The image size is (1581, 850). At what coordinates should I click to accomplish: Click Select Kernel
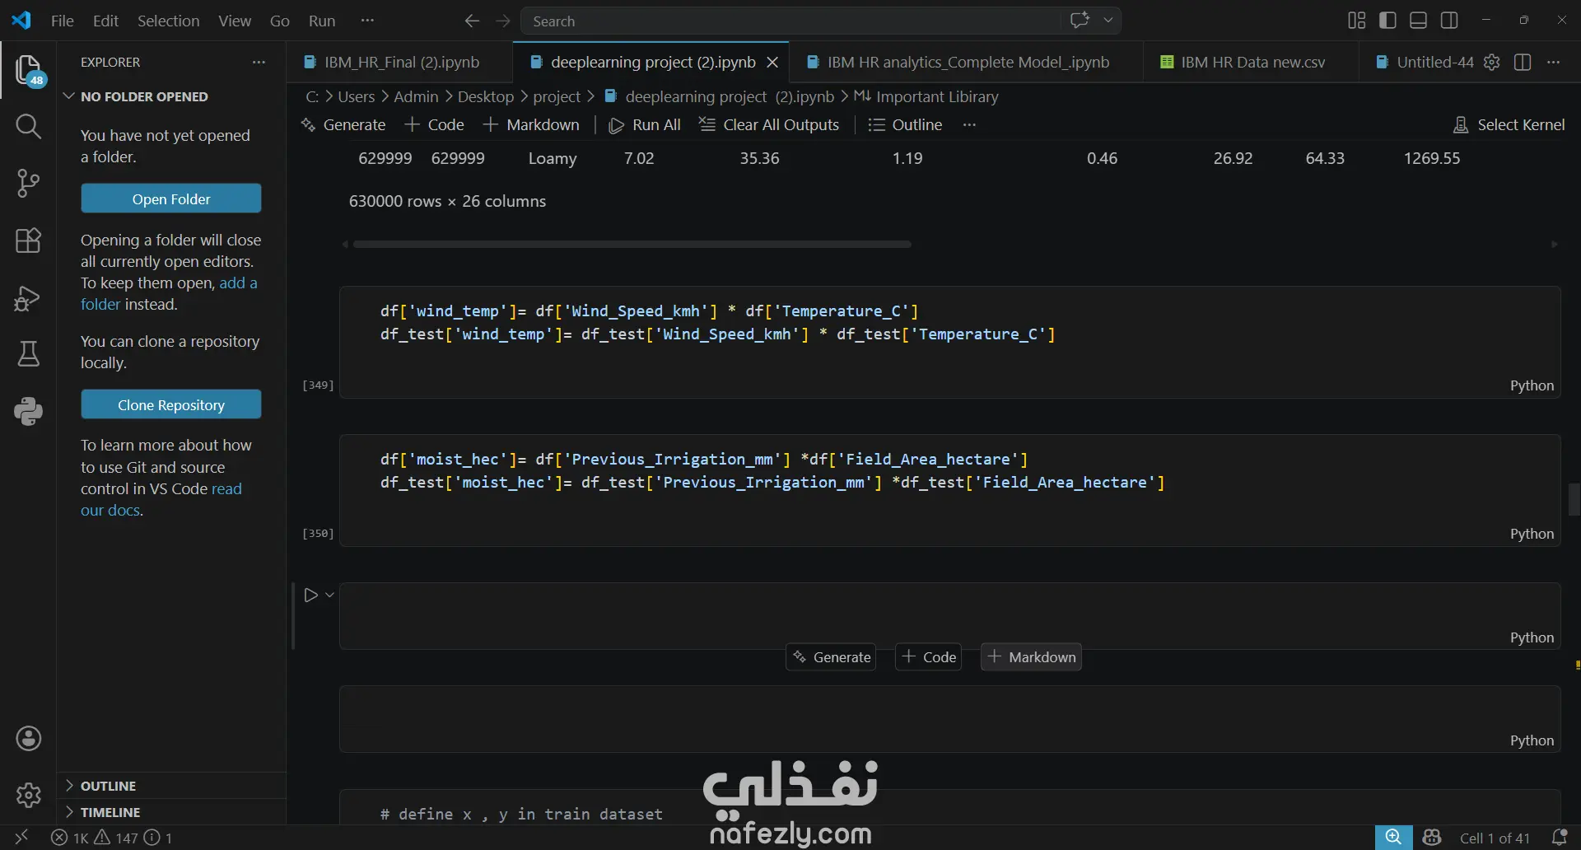[x=1509, y=124]
